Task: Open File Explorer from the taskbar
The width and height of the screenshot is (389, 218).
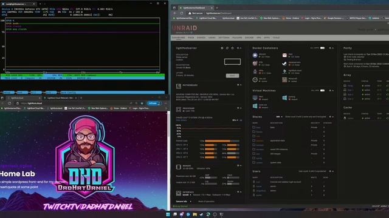Action: (194, 214)
